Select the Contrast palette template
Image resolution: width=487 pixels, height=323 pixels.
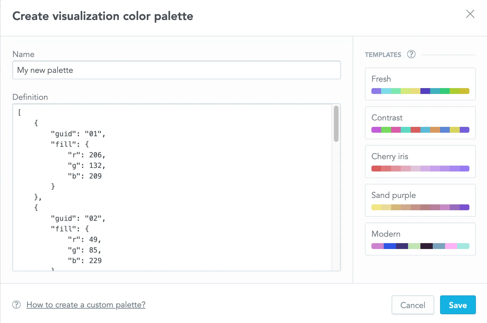pyautogui.click(x=420, y=123)
